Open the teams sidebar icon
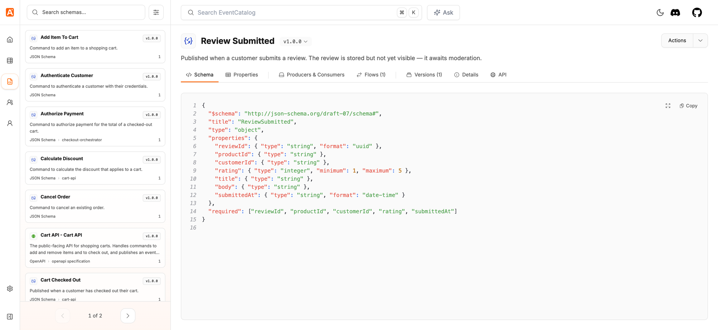 click(10, 102)
